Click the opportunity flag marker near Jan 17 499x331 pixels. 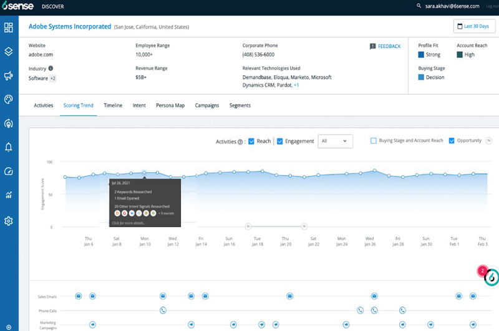coord(248,226)
